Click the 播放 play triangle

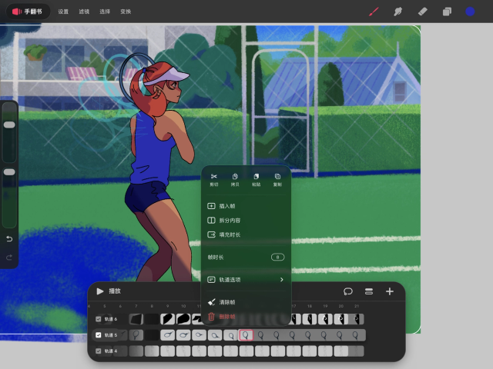[100, 291]
